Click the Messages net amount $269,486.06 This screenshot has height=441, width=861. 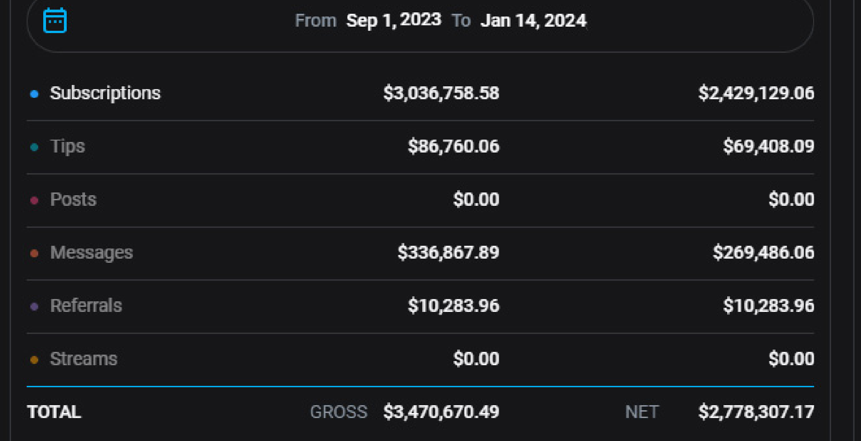click(x=763, y=253)
